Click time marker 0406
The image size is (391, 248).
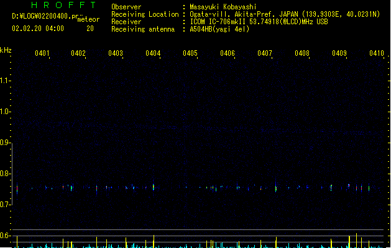click(x=228, y=53)
